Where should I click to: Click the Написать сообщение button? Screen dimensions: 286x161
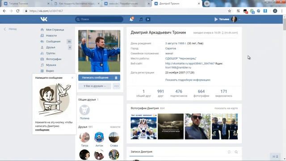(95, 78)
